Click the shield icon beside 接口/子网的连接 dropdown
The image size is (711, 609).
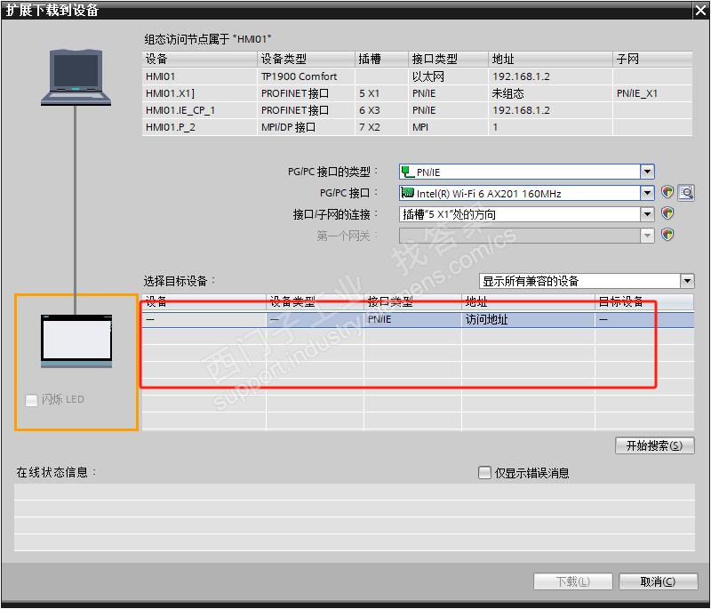tap(667, 213)
